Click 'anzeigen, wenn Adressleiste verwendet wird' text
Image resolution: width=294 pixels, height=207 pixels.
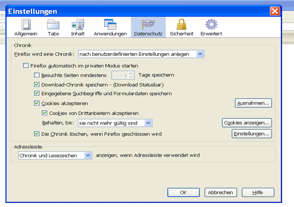click(148, 155)
